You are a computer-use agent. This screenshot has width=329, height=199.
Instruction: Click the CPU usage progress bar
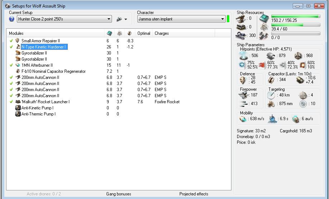[x=296, y=16]
